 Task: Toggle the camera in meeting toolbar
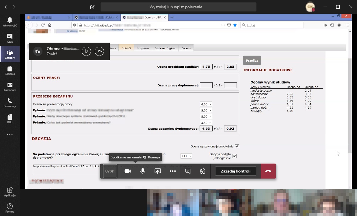pyautogui.click(x=128, y=171)
